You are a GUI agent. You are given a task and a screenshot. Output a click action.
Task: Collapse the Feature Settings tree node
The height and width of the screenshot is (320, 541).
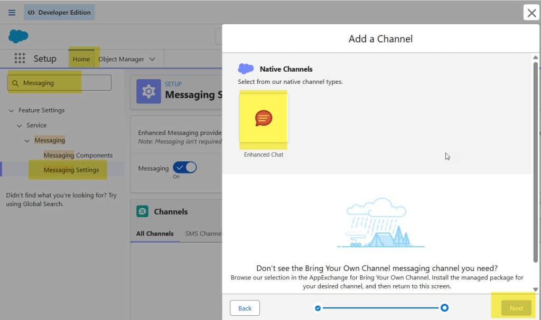12,111
